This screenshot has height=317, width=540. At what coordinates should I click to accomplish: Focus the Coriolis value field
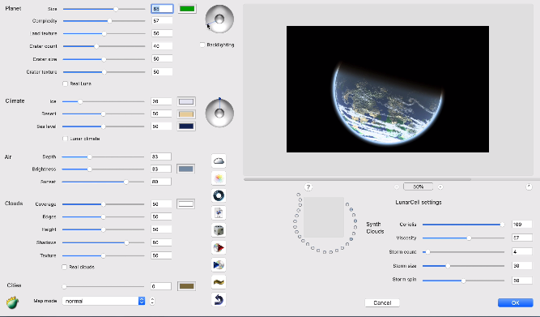coord(522,225)
